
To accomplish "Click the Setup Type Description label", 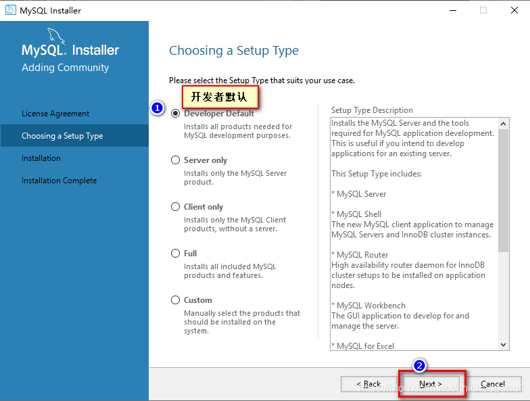I will click(x=372, y=110).
